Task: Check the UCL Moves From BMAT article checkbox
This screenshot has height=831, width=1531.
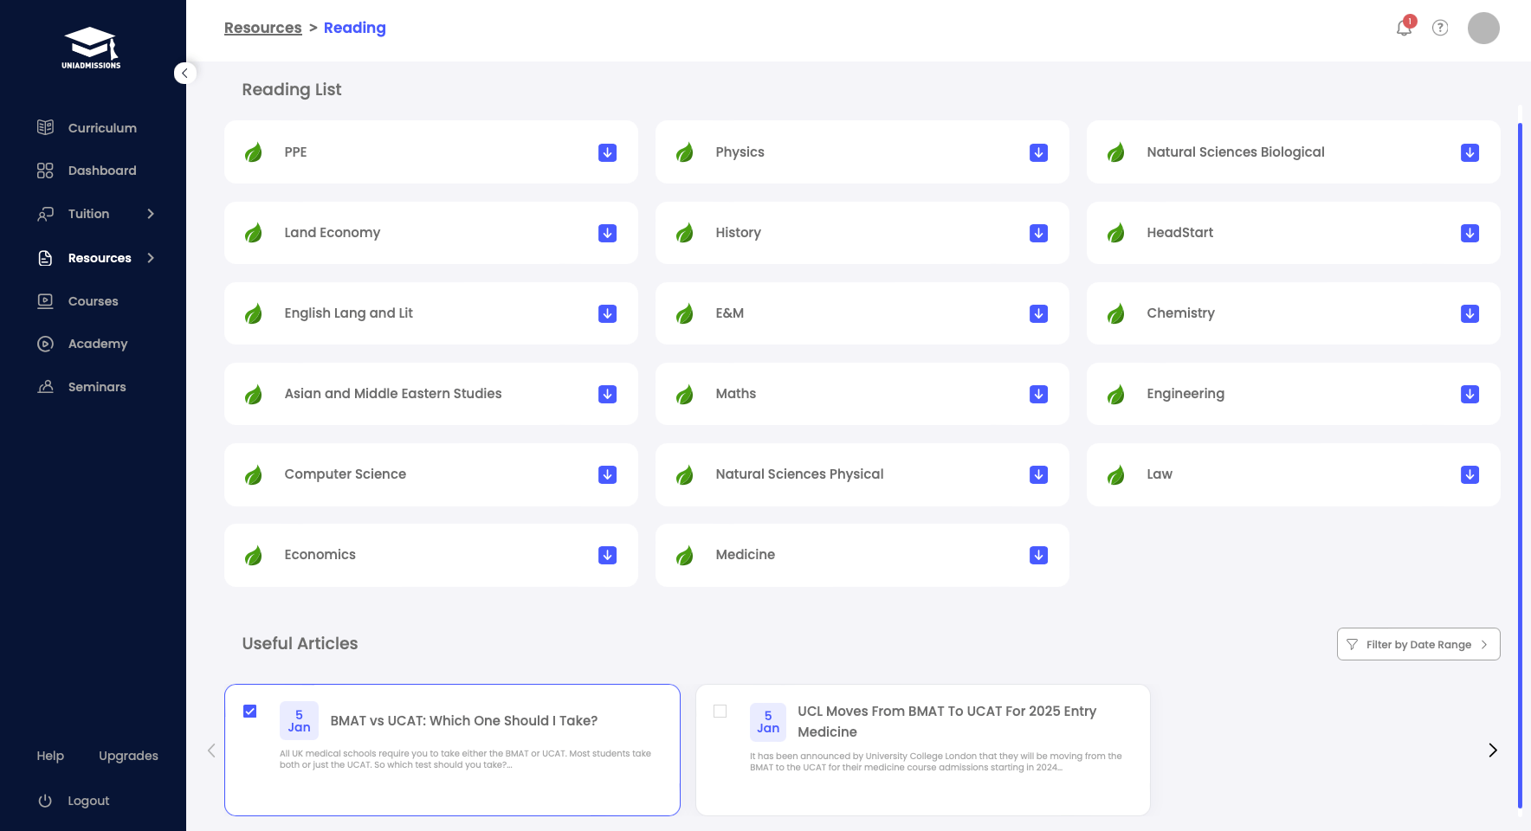Action: point(720,712)
